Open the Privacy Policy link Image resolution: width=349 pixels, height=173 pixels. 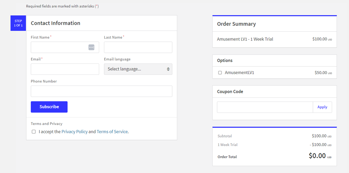(x=74, y=132)
